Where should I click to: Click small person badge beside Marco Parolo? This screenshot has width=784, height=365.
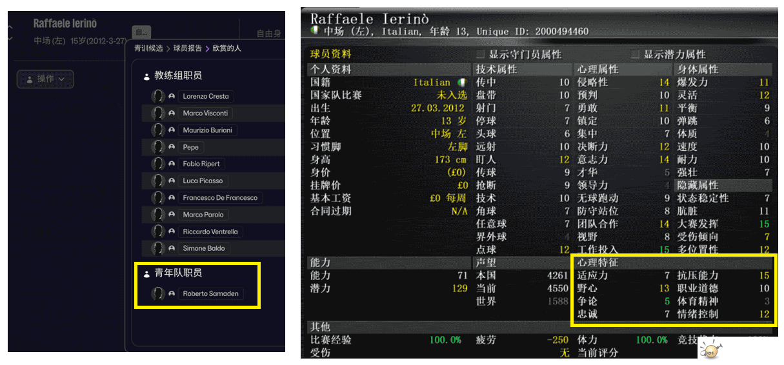pyautogui.click(x=172, y=215)
